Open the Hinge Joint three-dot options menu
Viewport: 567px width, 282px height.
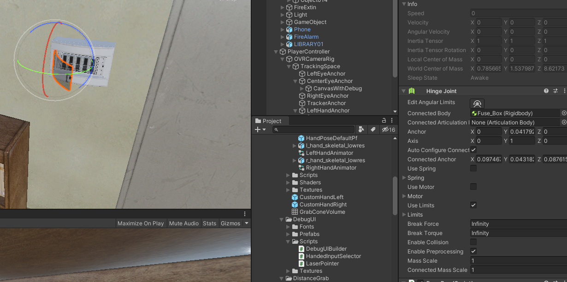564,91
